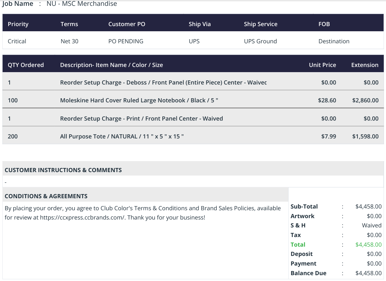Click the PO PENDING value

(x=126, y=41)
